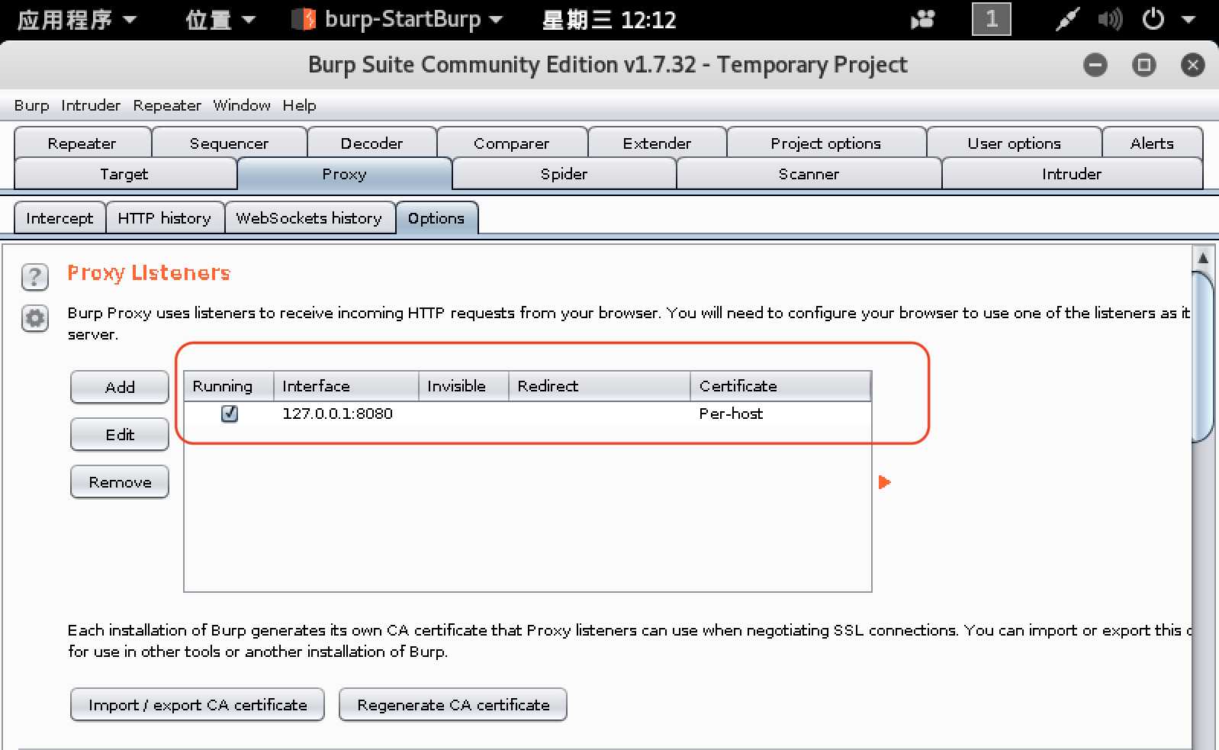Click the workspace 1 indicator in top panel

[991, 19]
